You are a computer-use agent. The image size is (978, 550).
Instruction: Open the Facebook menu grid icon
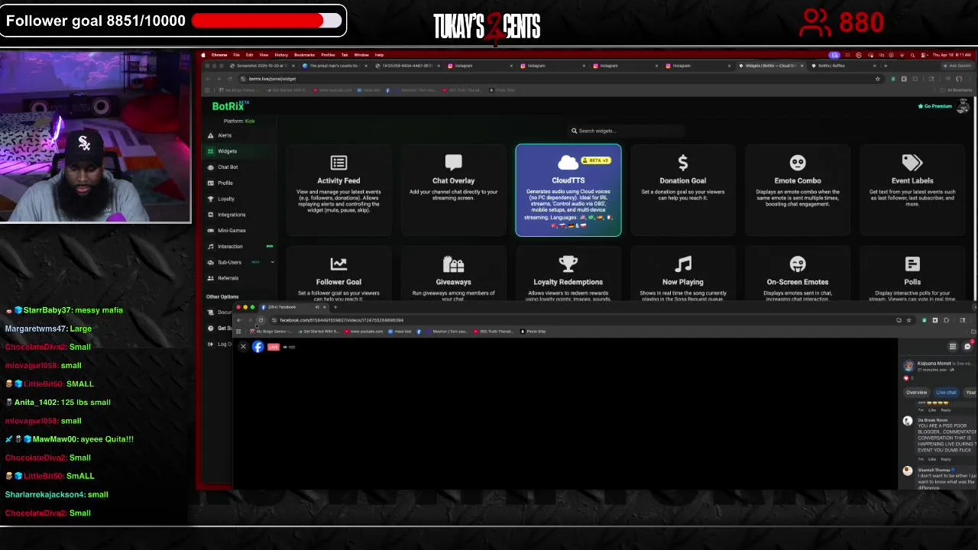[953, 347]
